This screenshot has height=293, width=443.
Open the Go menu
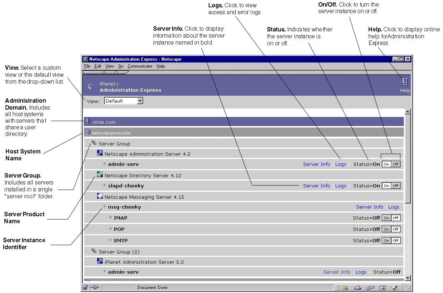(121, 66)
